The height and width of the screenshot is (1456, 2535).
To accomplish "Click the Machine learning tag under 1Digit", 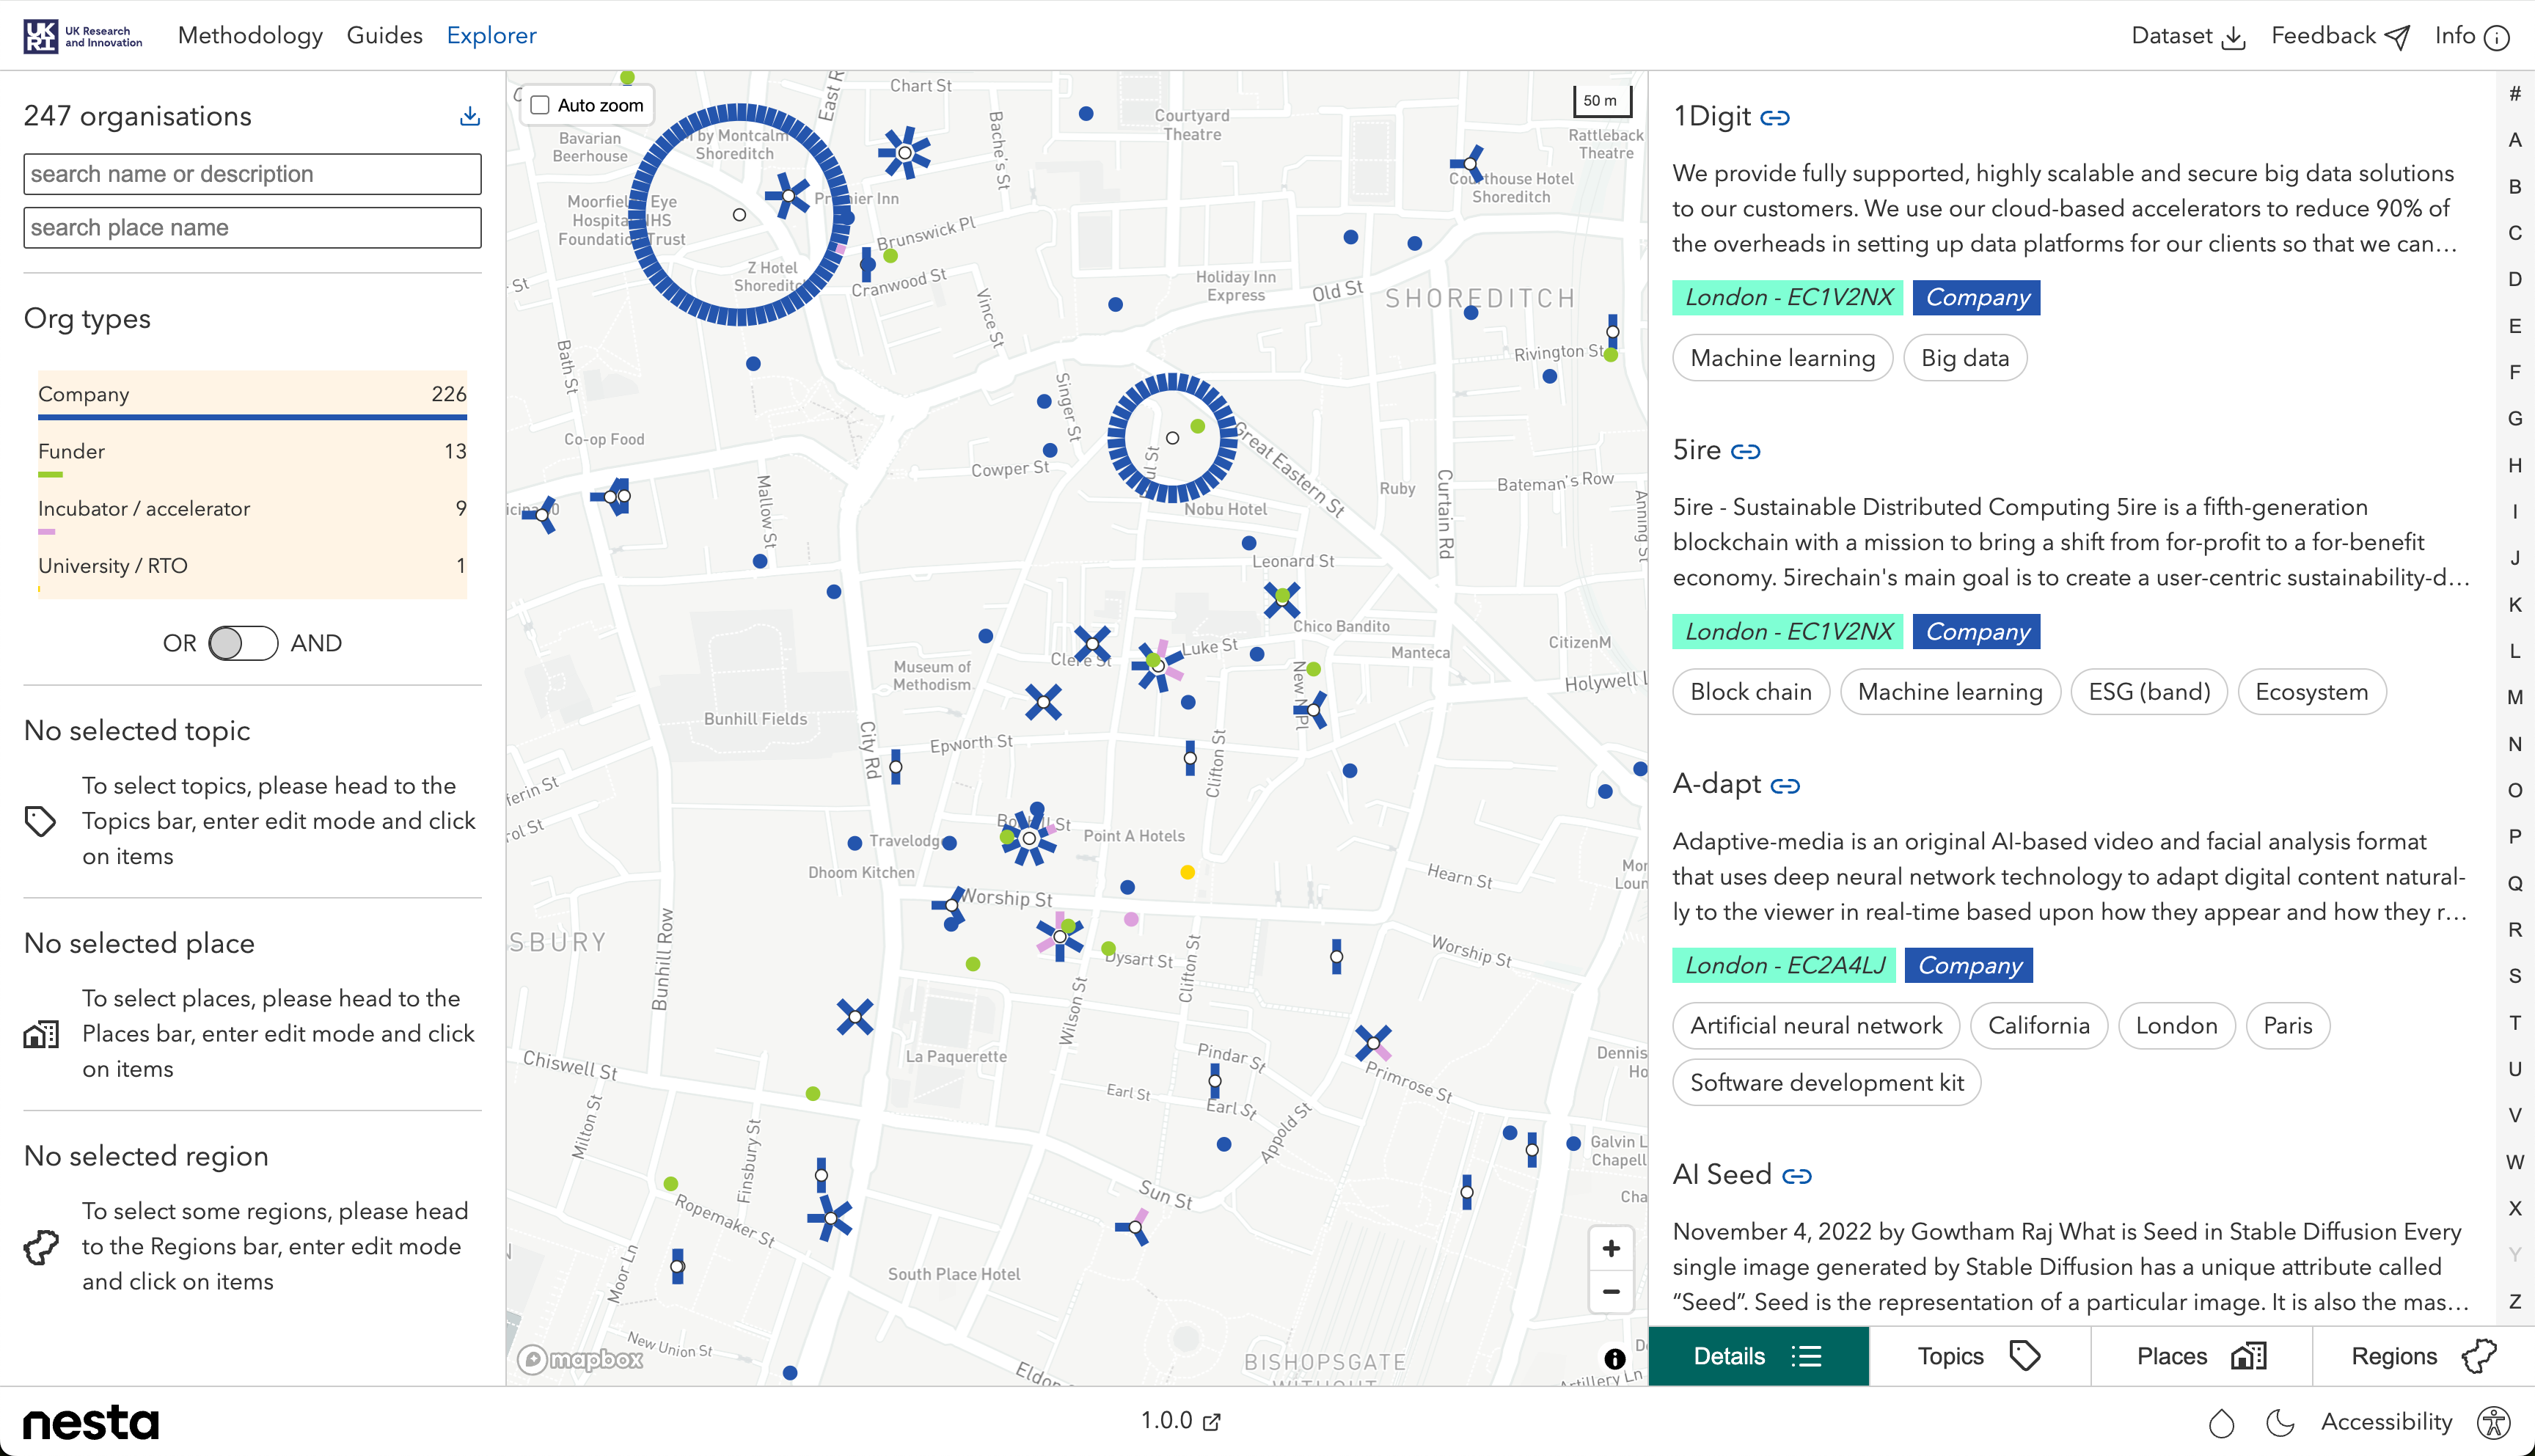I will 1782,358.
